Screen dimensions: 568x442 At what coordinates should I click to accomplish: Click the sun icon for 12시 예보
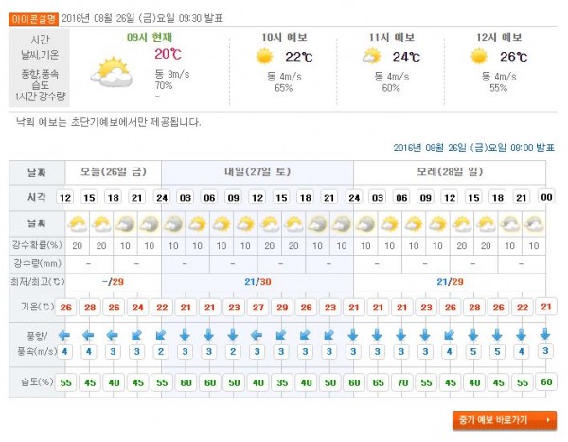pyautogui.click(x=478, y=57)
